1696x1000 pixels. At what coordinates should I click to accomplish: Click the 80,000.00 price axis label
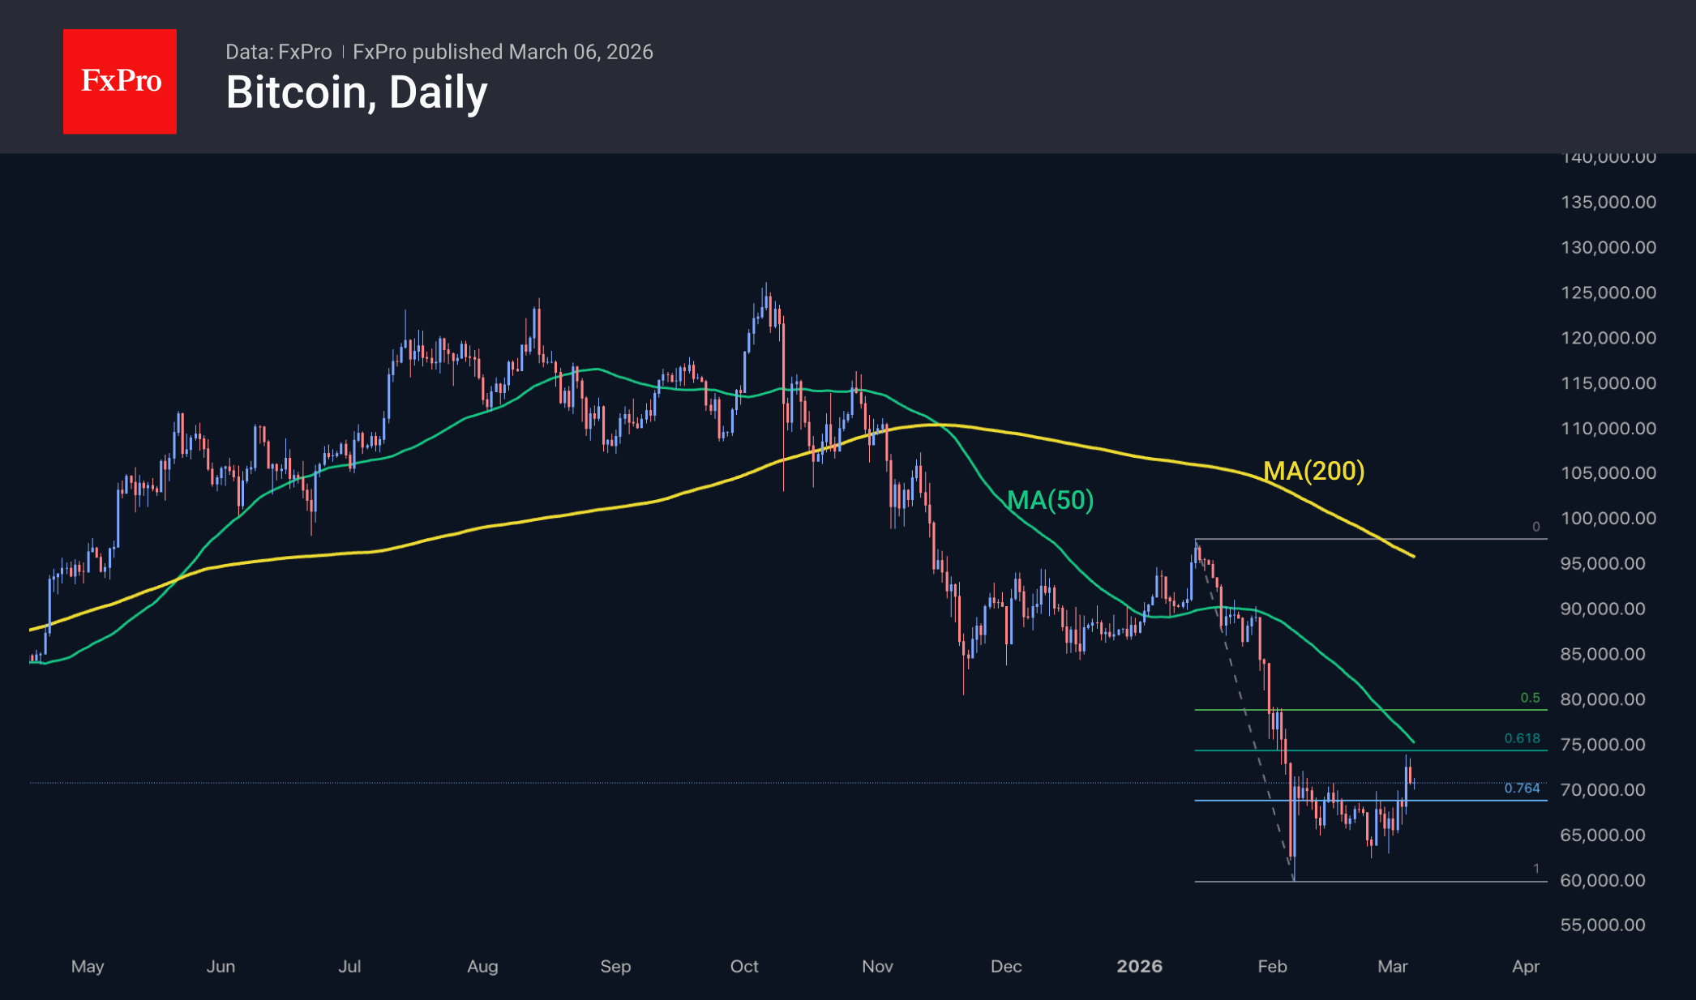[x=1602, y=699]
